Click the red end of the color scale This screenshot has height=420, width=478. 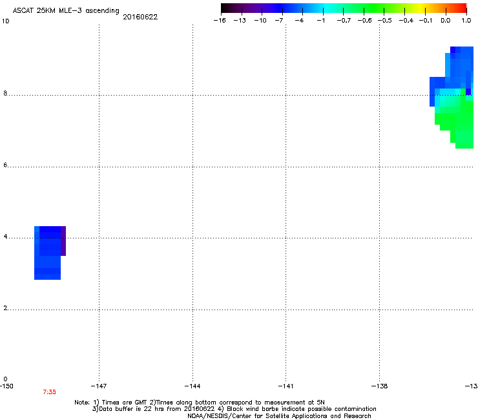(461, 8)
